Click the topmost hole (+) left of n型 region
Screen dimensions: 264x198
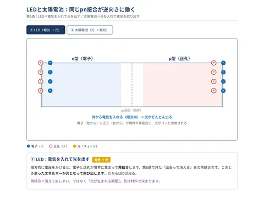[x=41, y=63]
